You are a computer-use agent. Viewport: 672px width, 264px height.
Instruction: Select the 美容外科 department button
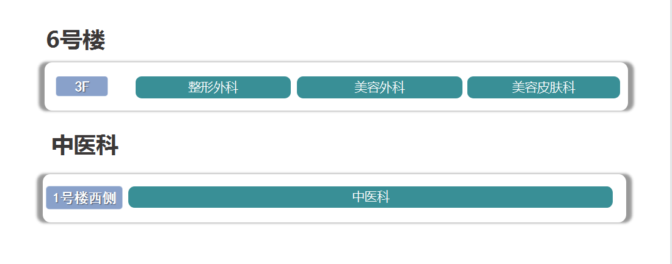(379, 87)
